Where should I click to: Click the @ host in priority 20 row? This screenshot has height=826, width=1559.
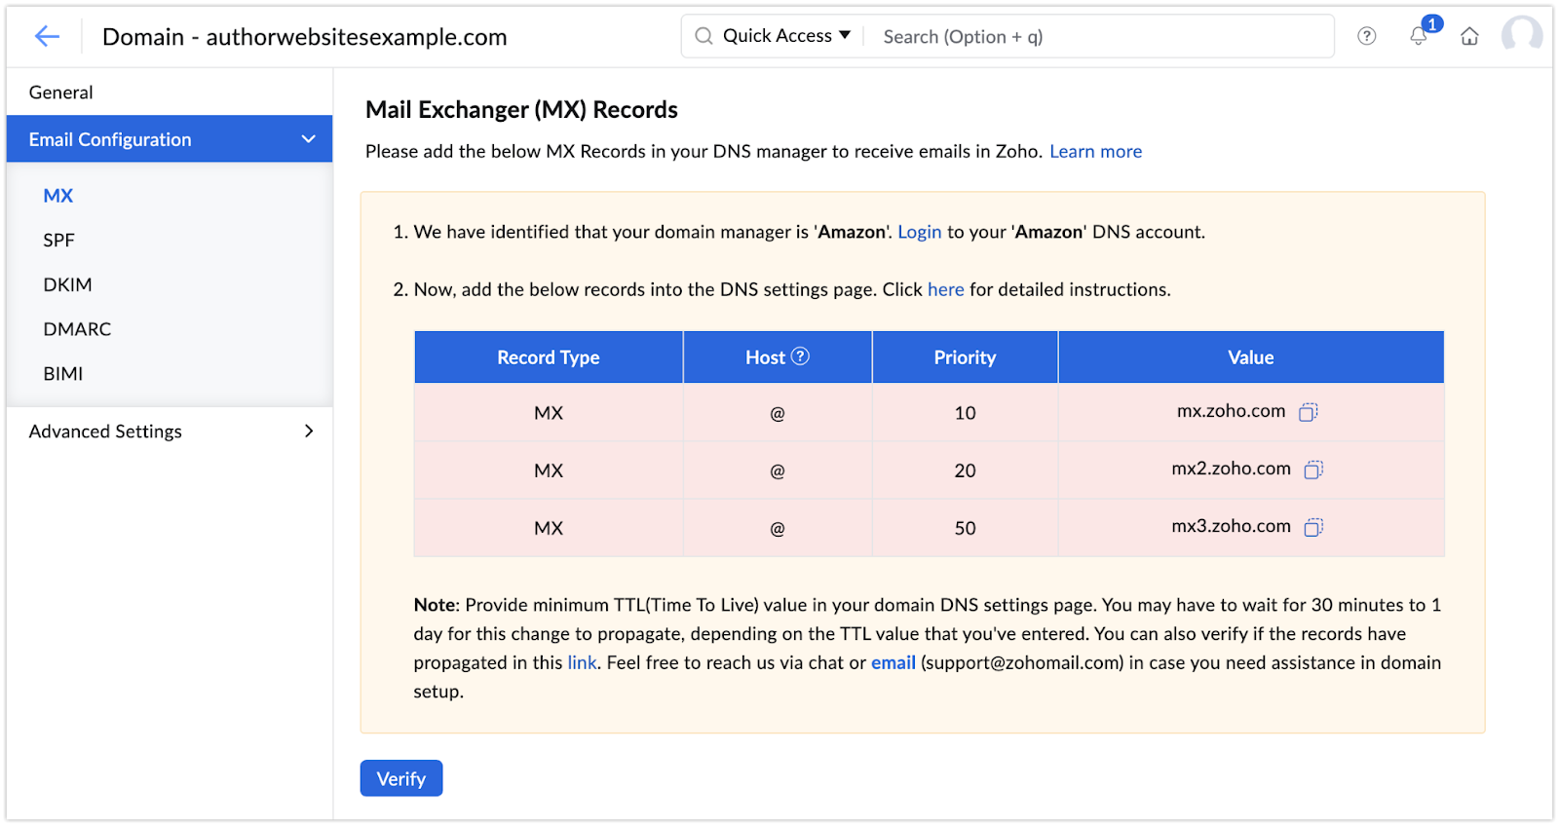coord(778,470)
